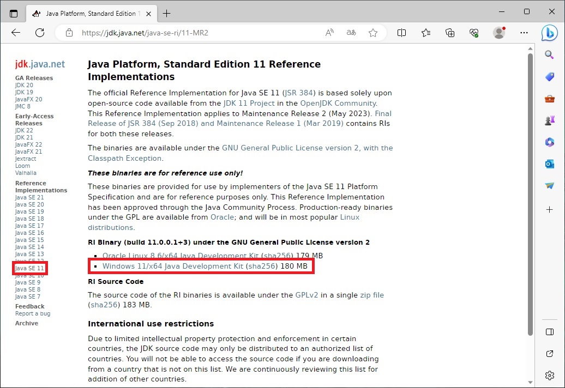Open JMC 8 link
This screenshot has height=388, width=565.
tap(23, 106)
